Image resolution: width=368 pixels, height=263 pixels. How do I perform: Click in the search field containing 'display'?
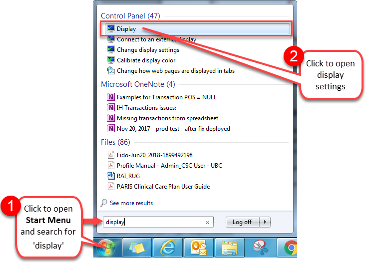pos(155,223)
